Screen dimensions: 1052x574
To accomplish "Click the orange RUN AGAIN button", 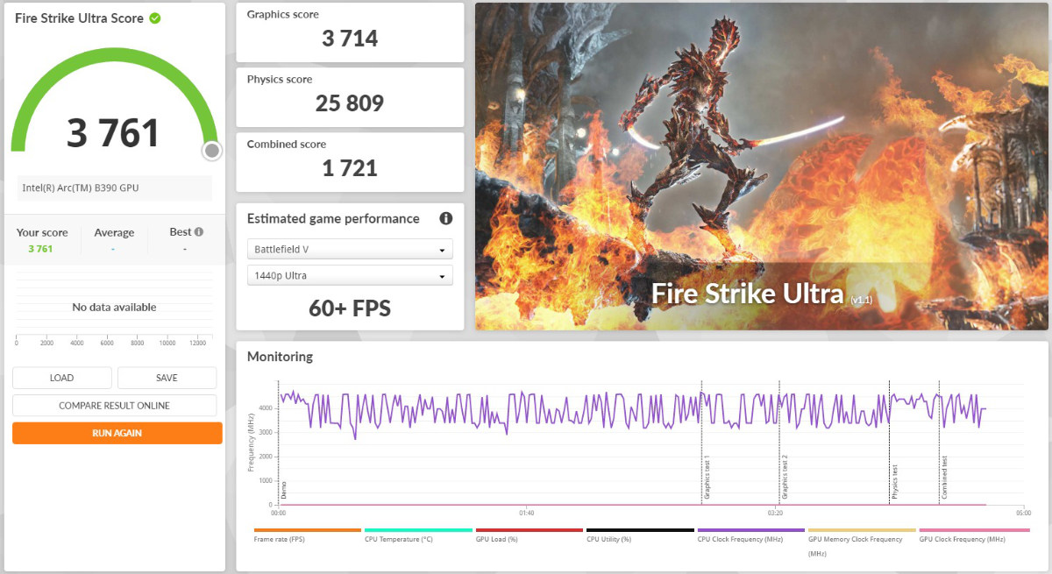I will 117,433.
